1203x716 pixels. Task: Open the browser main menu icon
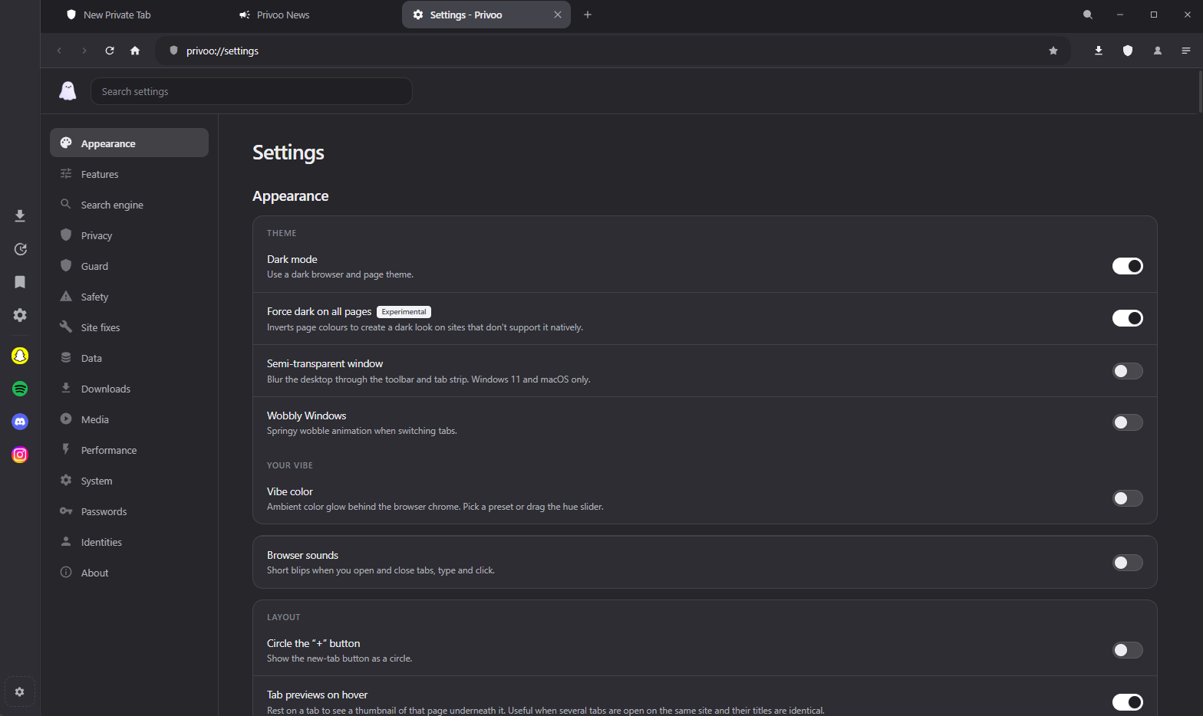click(x=1186, y=51)
